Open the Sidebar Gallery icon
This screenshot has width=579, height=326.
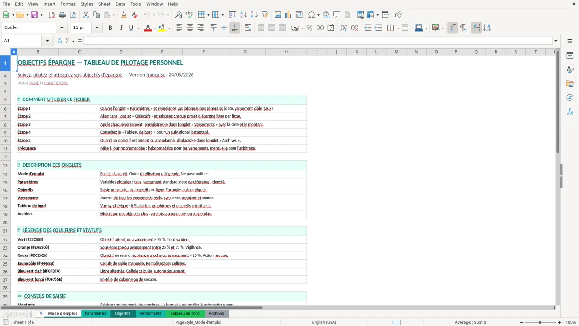[570, 84]
